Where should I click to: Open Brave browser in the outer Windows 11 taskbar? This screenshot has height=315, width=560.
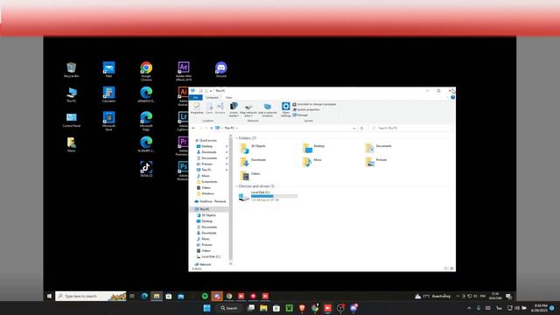(302, 308)
